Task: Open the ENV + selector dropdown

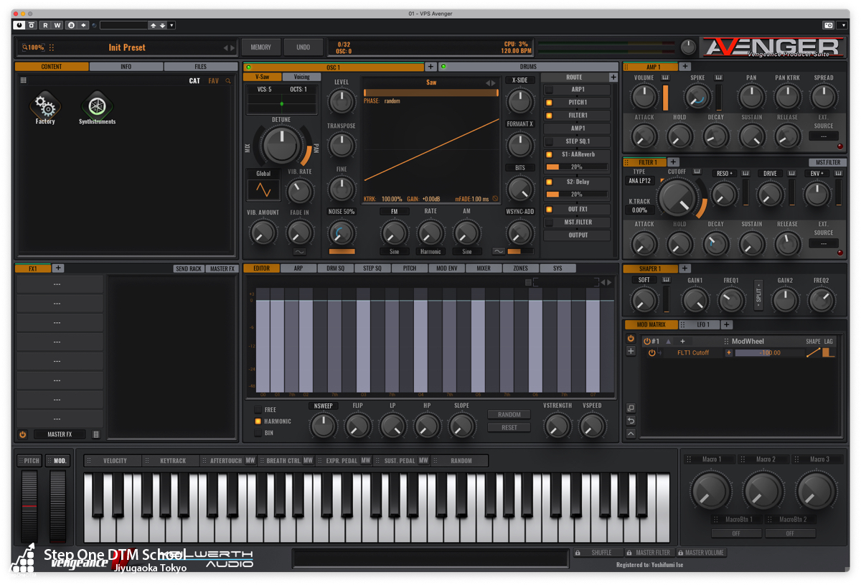Action: [x=817, y=173]
